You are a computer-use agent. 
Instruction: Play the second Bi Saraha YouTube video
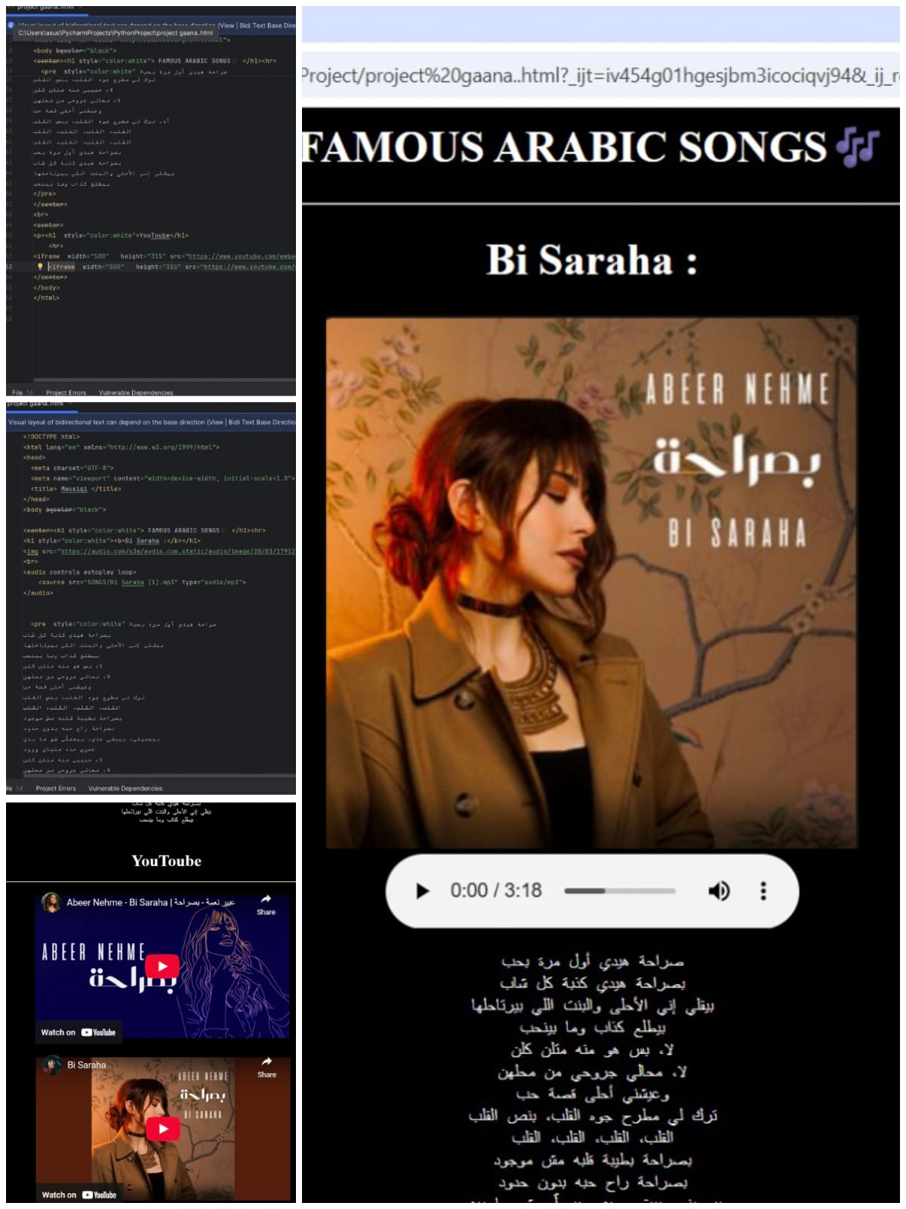click(x=162, y=1128)
